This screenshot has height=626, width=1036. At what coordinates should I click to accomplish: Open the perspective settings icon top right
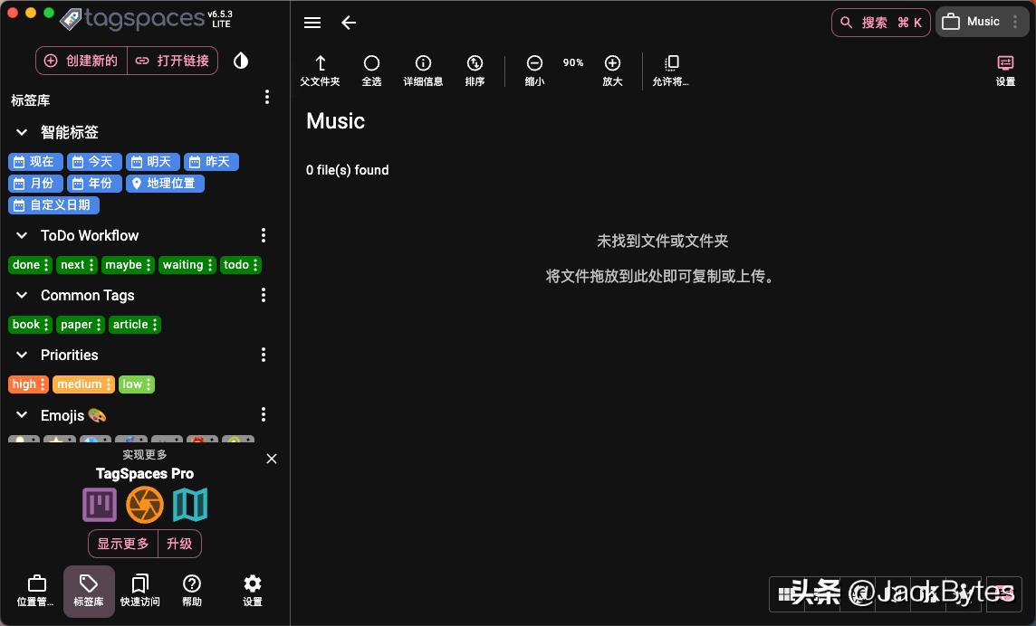(x=1005, y=71)
